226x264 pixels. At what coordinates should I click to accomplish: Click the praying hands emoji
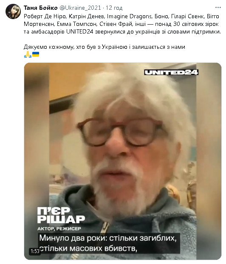pyautogui.click(x=28, y=55)
